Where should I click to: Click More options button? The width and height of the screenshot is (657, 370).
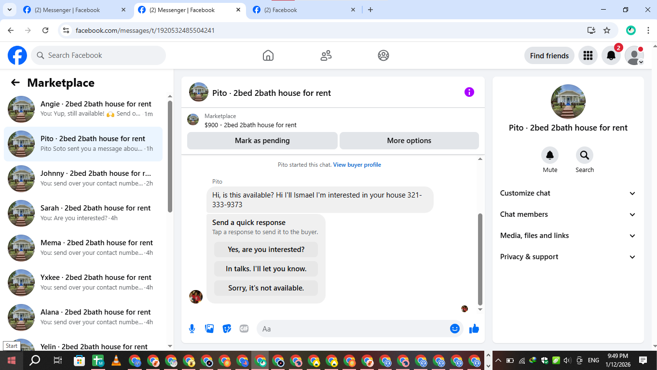[x=409, y=141]
